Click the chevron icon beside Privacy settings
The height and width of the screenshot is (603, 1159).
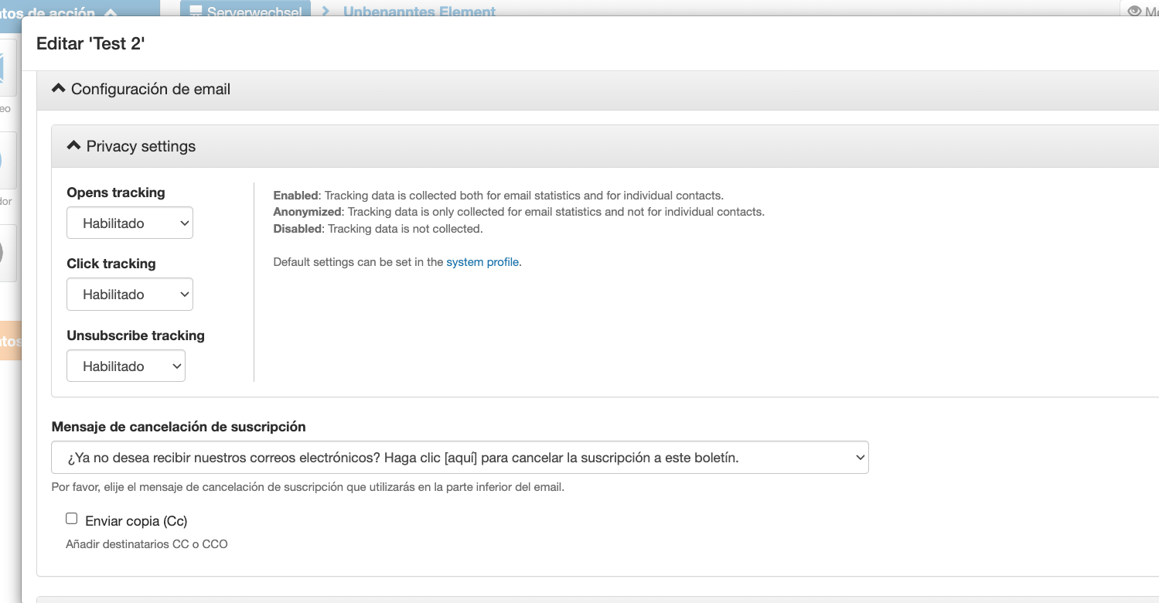pyautogui.click(x=73, y=145)
